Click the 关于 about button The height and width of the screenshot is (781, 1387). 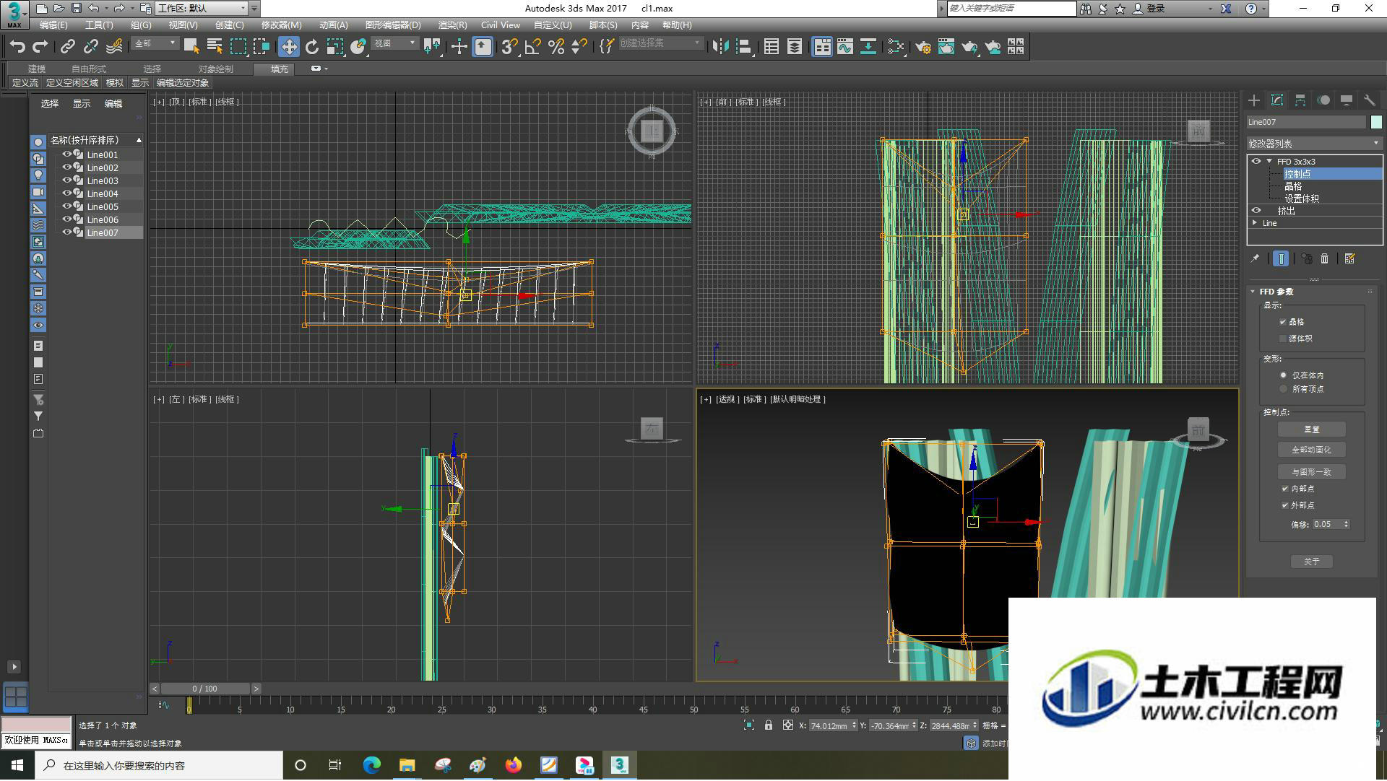pyautogui.click(x=1311, y=562)
